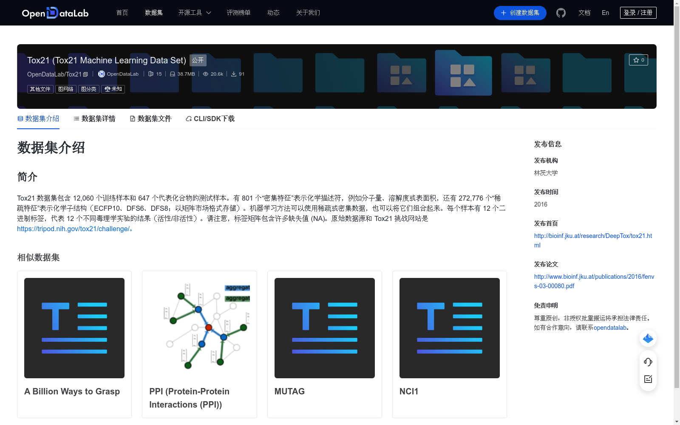Switch to the CLI/SDK下载 tab

pyautogui.click(x=210, y=119)
